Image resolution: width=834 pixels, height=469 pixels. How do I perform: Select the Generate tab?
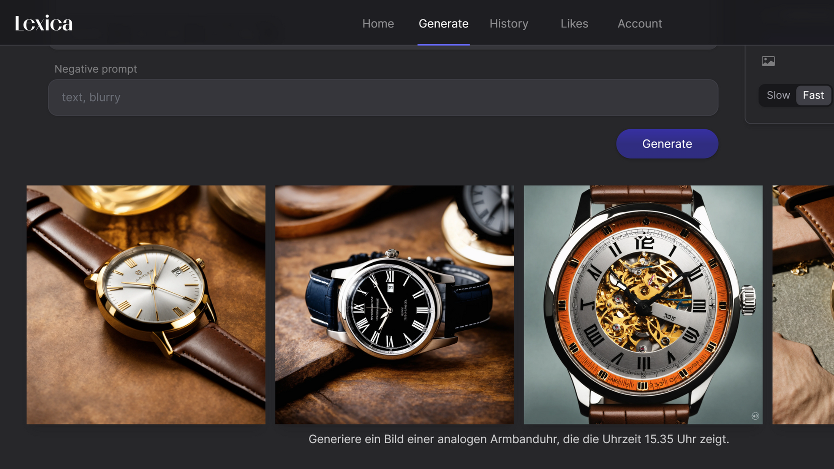click(443, 23)
